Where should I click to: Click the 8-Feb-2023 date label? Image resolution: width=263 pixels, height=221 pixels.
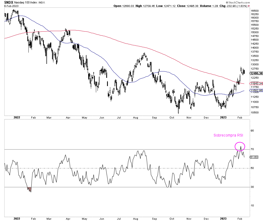(x=11, y=6)
